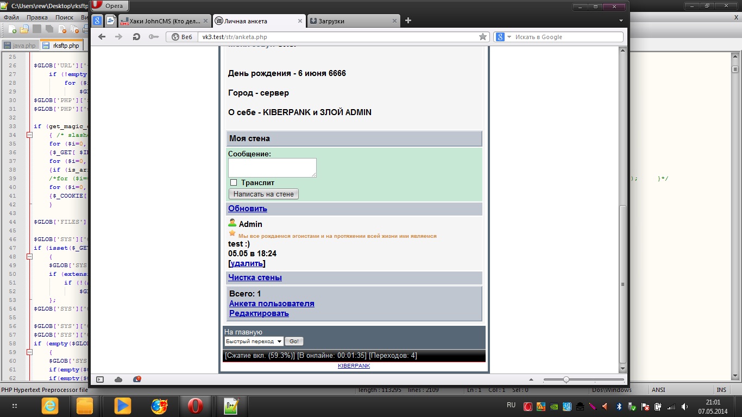
Task: Open Firefox from the taskbar
Action: pyautogui.click(x=159, y=406)
